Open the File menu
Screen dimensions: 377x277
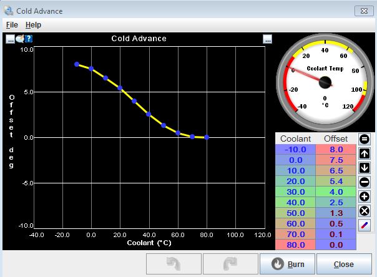pyautogui.click(x=12, y=25)
